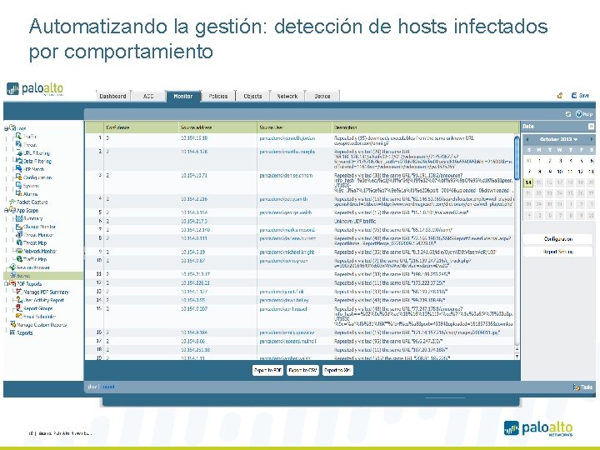Open Help from the top bar
Screen dimensions: 600x450
[584, 114]
